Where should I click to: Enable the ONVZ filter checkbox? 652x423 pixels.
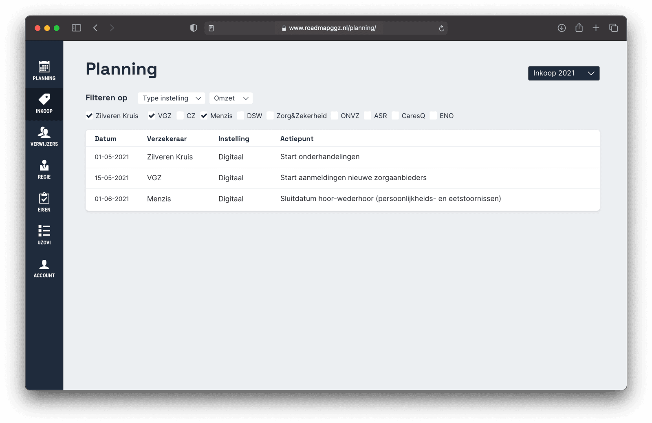click(x=334, y=116)
